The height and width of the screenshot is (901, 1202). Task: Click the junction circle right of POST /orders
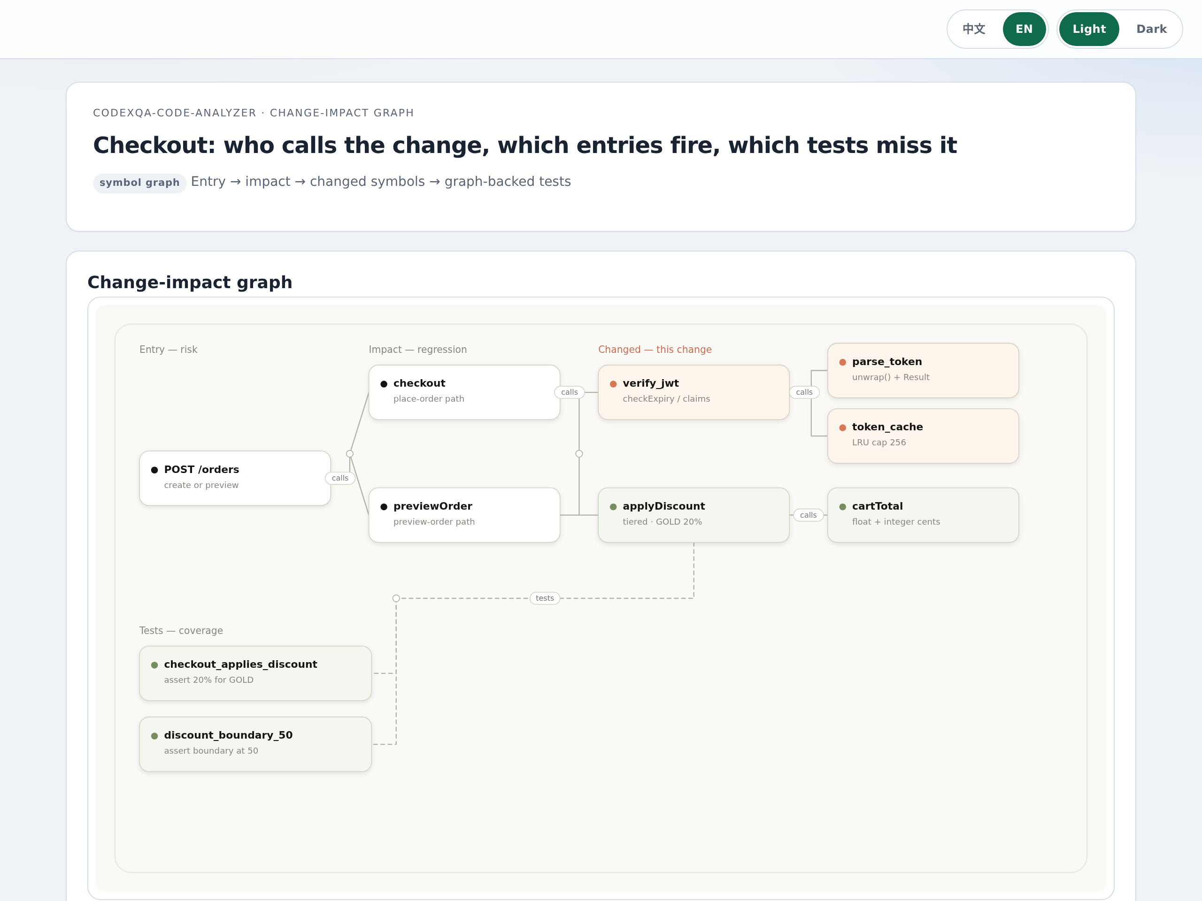point(349,453)
